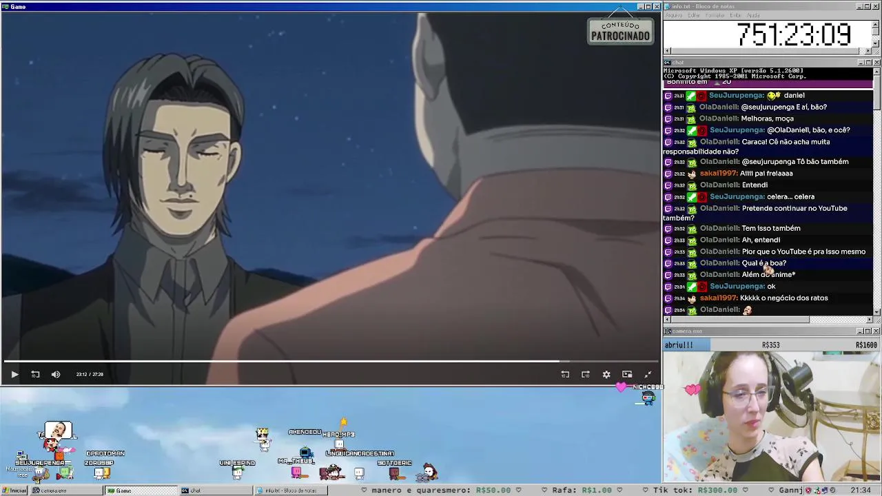The image size is (882, 496).
Task: Exit fullscreen in the video player
Action: (x=648, y=374)
